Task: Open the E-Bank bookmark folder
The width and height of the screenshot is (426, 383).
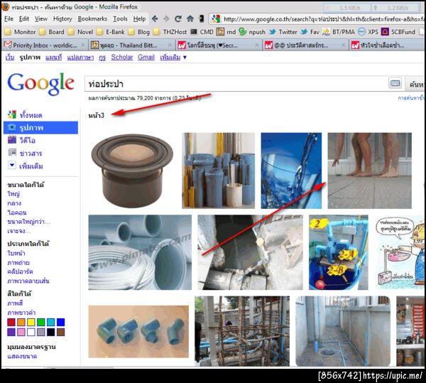Action: tap(111, 32)
